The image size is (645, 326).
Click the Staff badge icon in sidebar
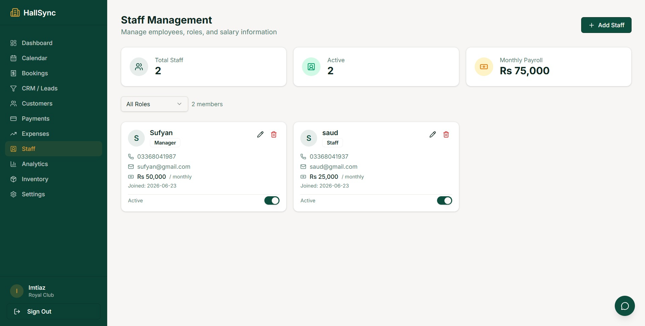point(13,149)
